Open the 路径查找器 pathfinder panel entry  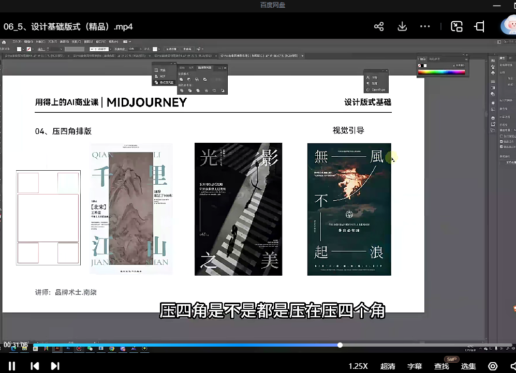[164, 82]
